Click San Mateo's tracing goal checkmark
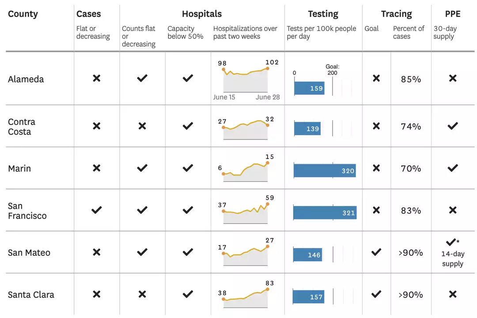477x318 pixels. (376, 252)
